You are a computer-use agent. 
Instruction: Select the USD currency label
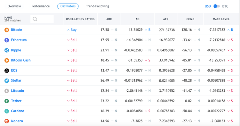point(208,6)
